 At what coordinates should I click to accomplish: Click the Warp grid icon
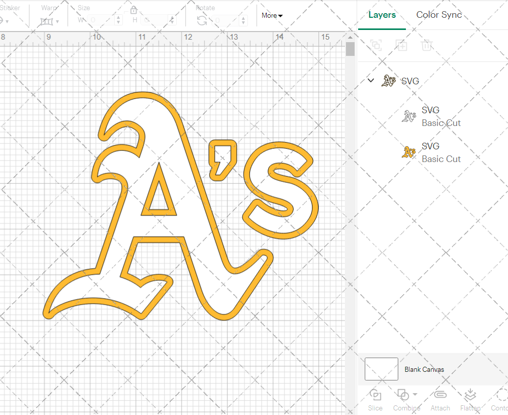(46, 22)
